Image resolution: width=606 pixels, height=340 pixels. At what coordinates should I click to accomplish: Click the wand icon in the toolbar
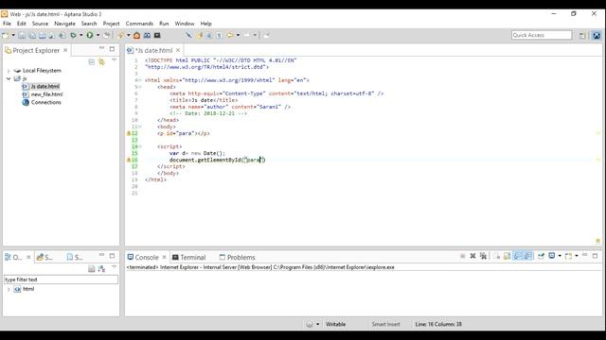pyautogui.click(x=120, y=35)
